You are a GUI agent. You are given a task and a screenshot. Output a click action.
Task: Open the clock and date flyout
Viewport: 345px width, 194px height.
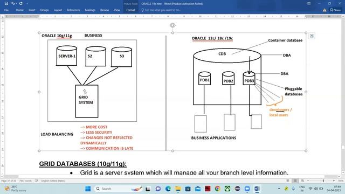334,189
